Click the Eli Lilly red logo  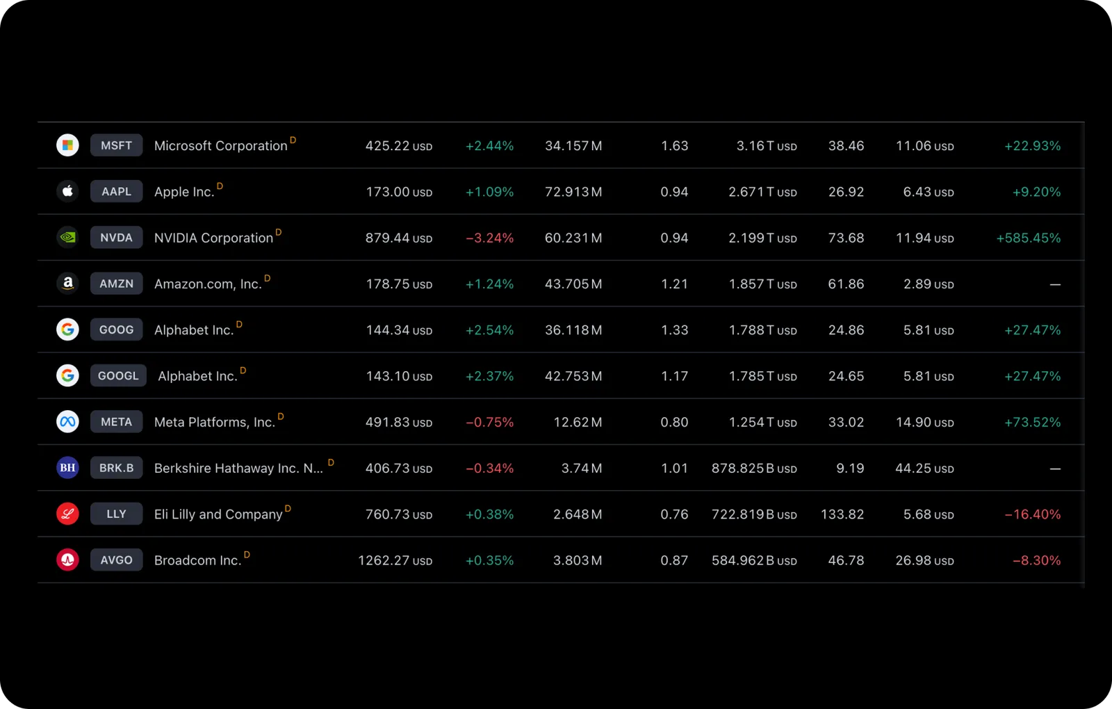(x=67, y=514)
